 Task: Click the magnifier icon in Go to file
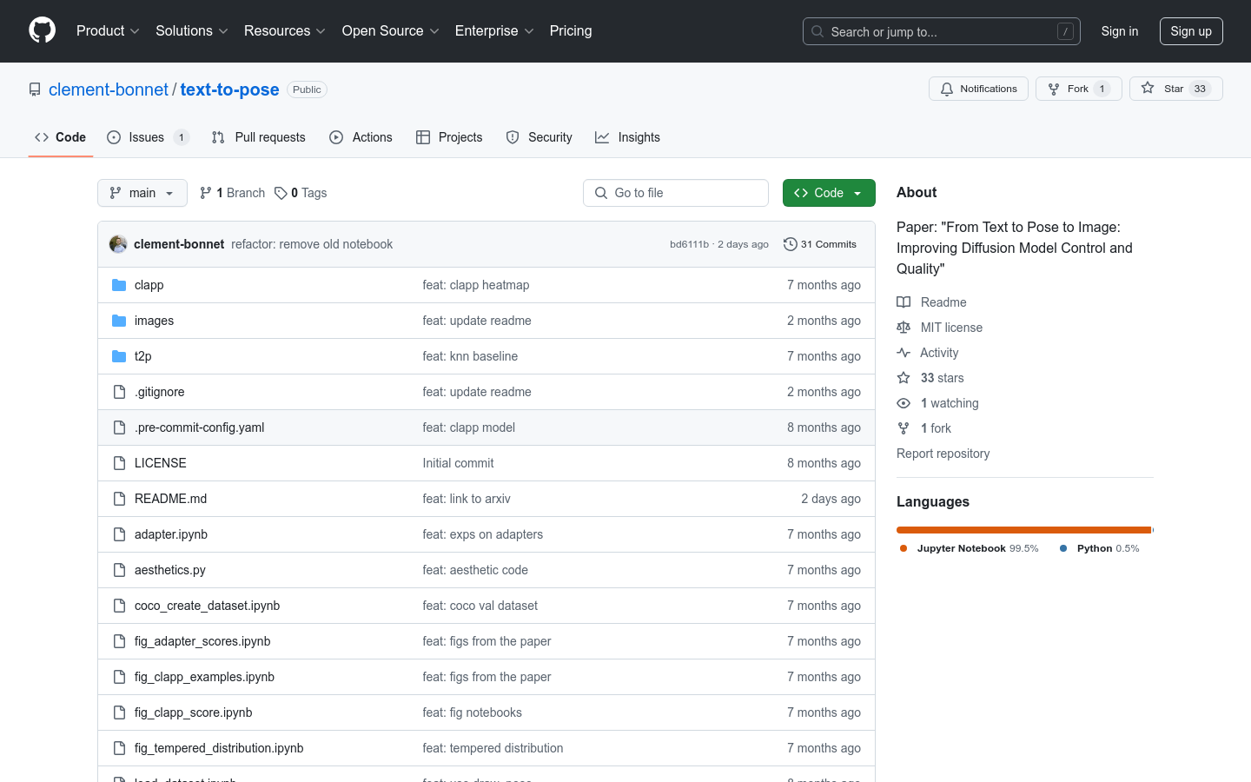(601, 193)
